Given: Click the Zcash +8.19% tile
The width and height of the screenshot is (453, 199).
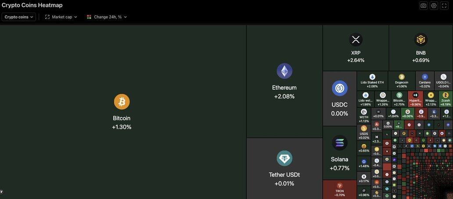Looking at the screenshot, I should (446, 99).
